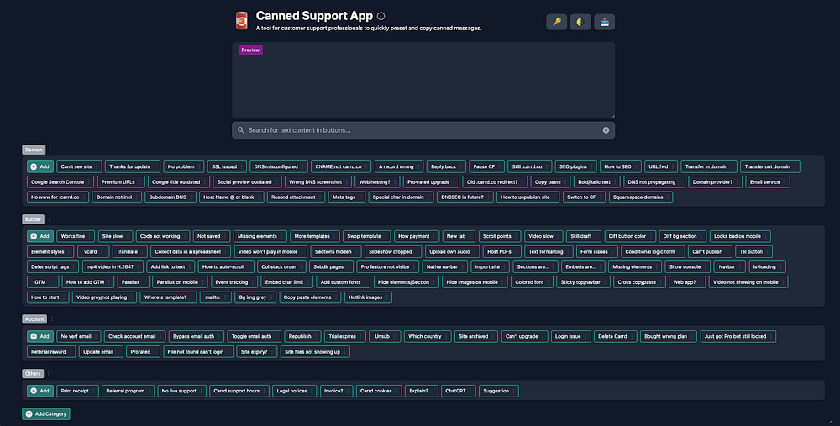Open the kebab menu beside the Domain category
This screenshot has width=840, height=426.
50,150
